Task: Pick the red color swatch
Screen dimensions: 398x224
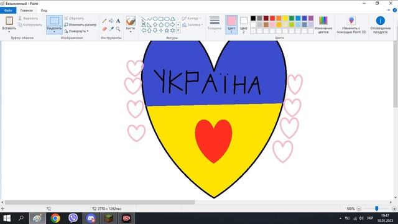Action: [x=272, y=18]
